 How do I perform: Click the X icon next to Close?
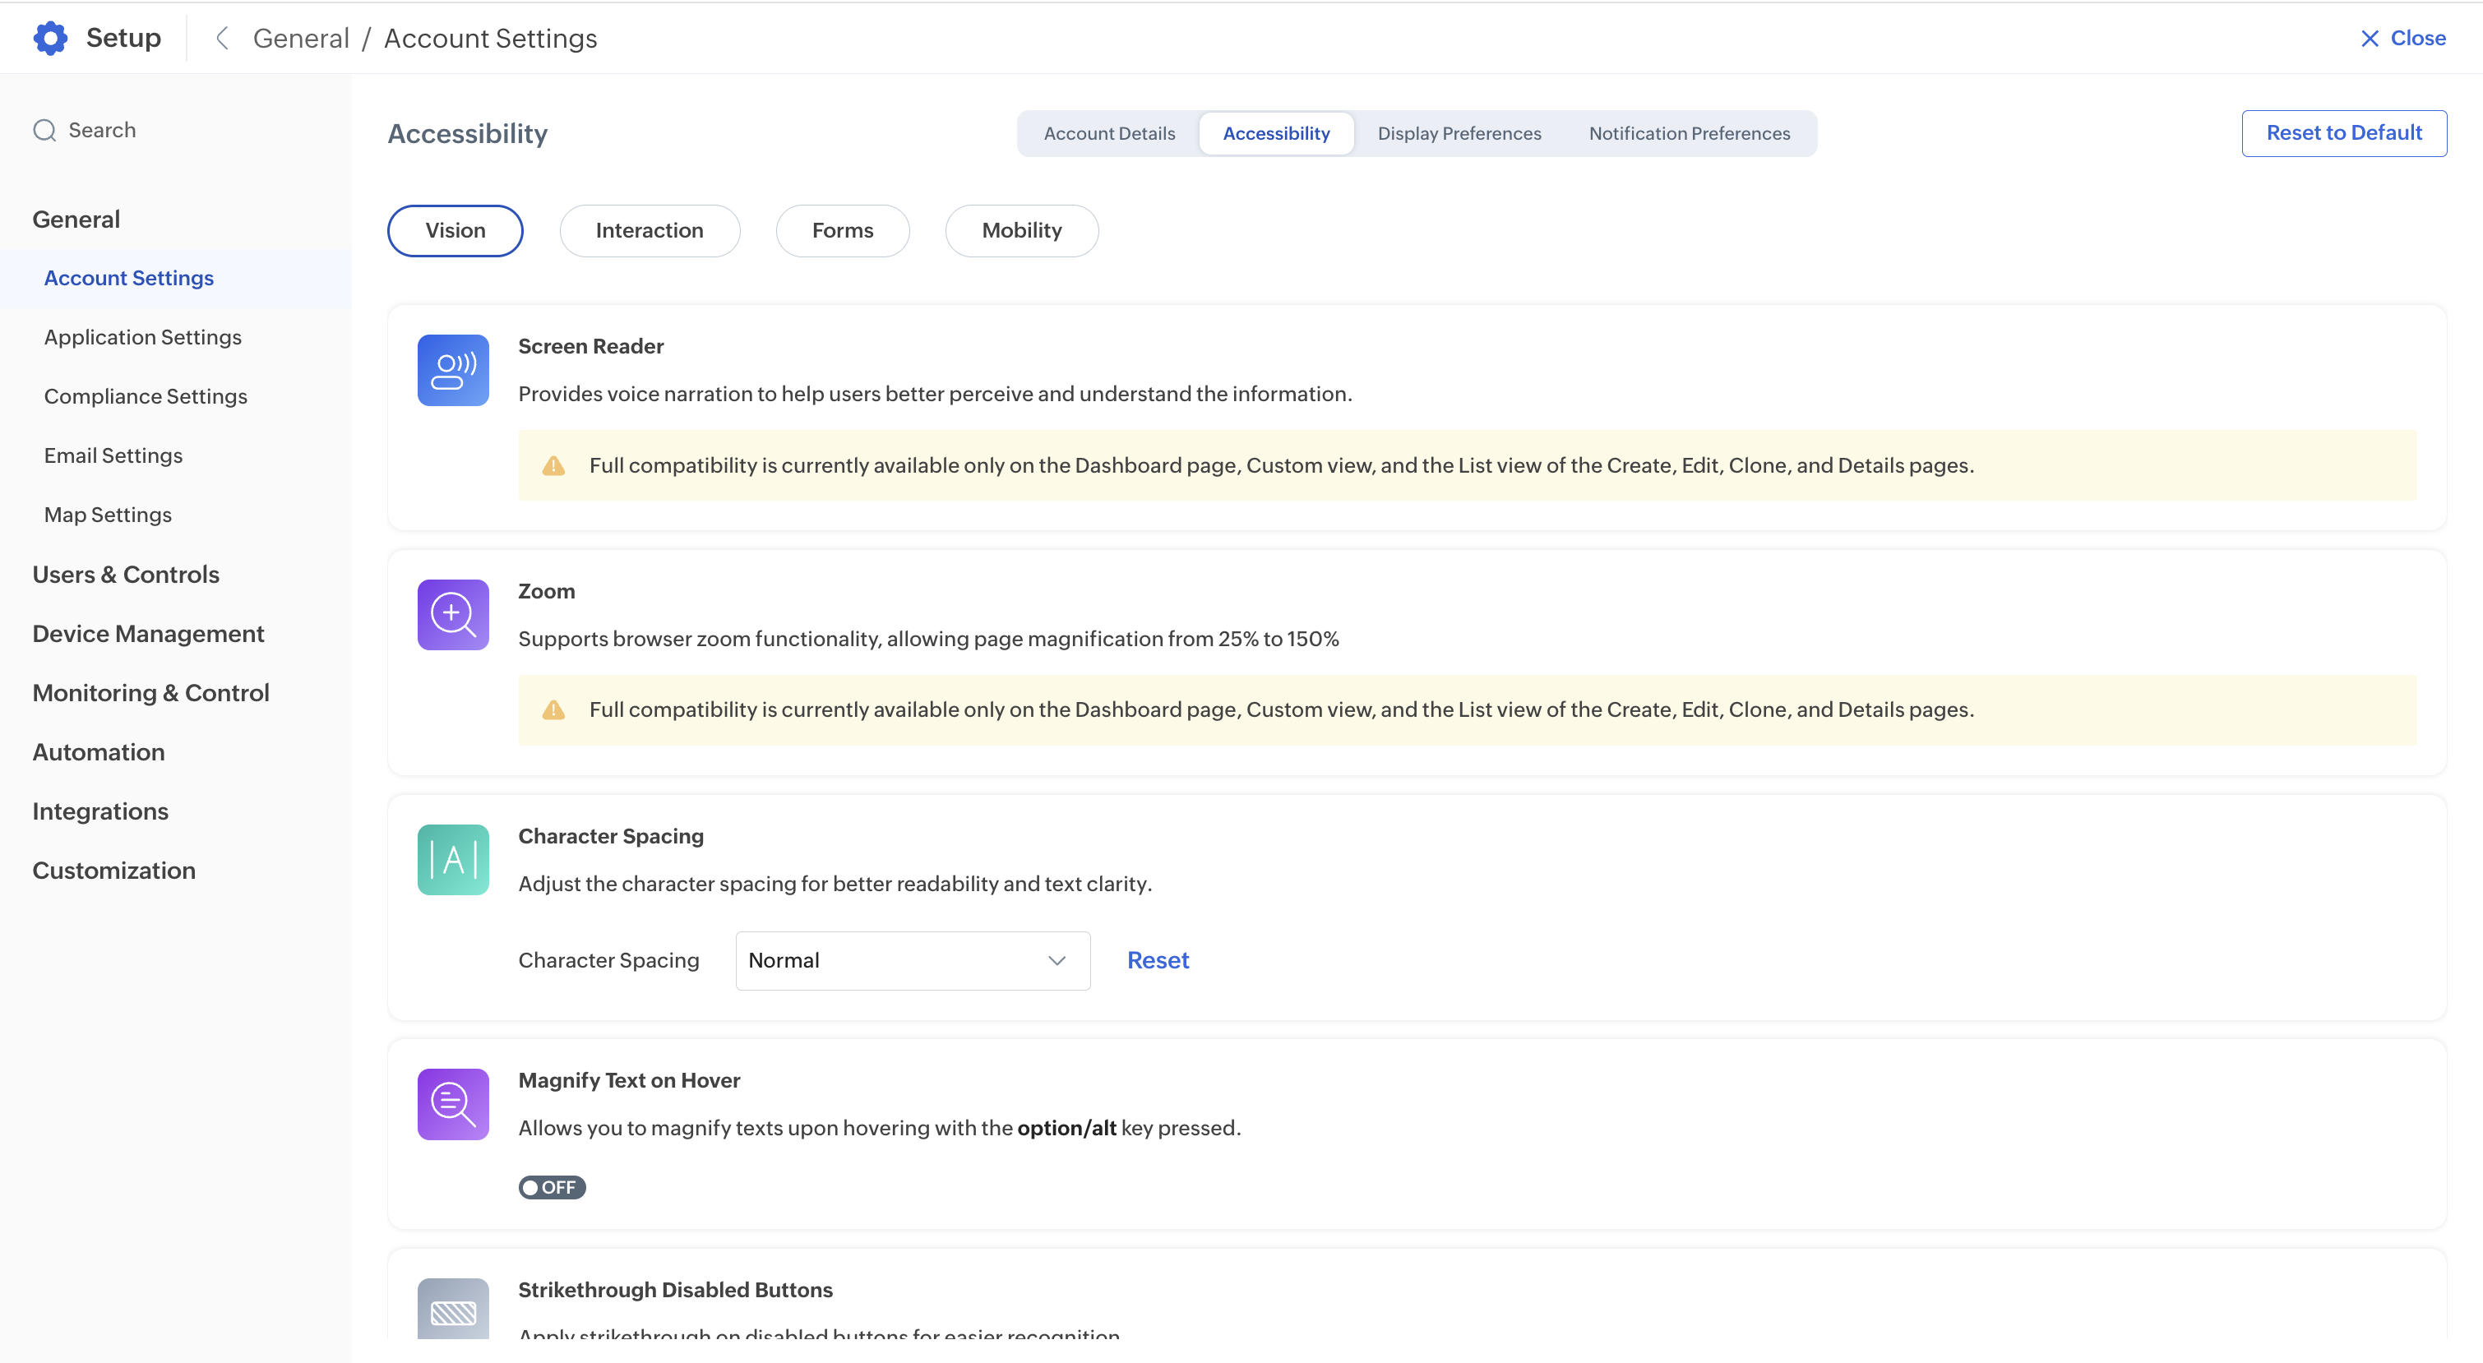click(x=2370, y=39)
